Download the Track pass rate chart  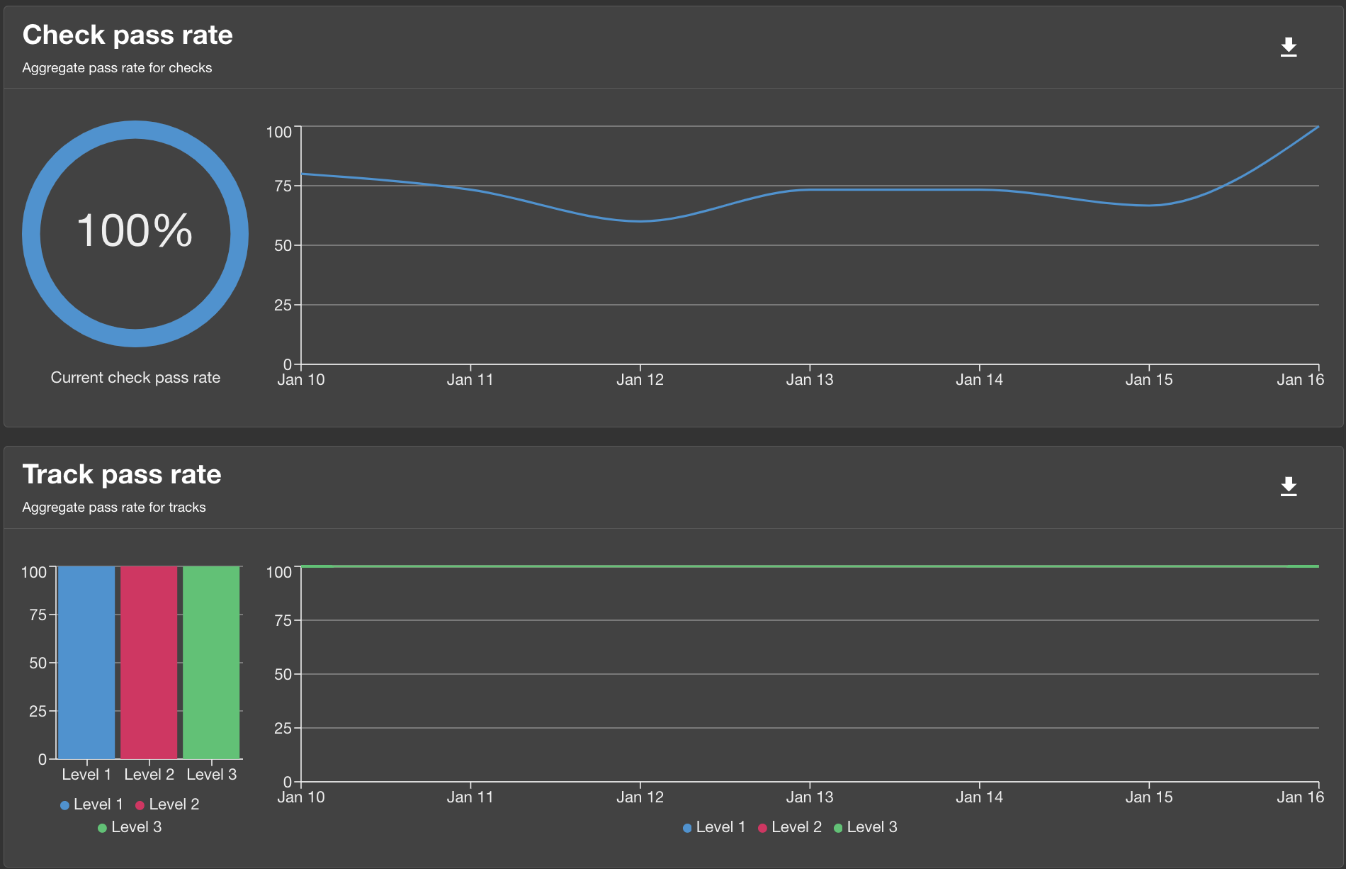point(1289,487)
